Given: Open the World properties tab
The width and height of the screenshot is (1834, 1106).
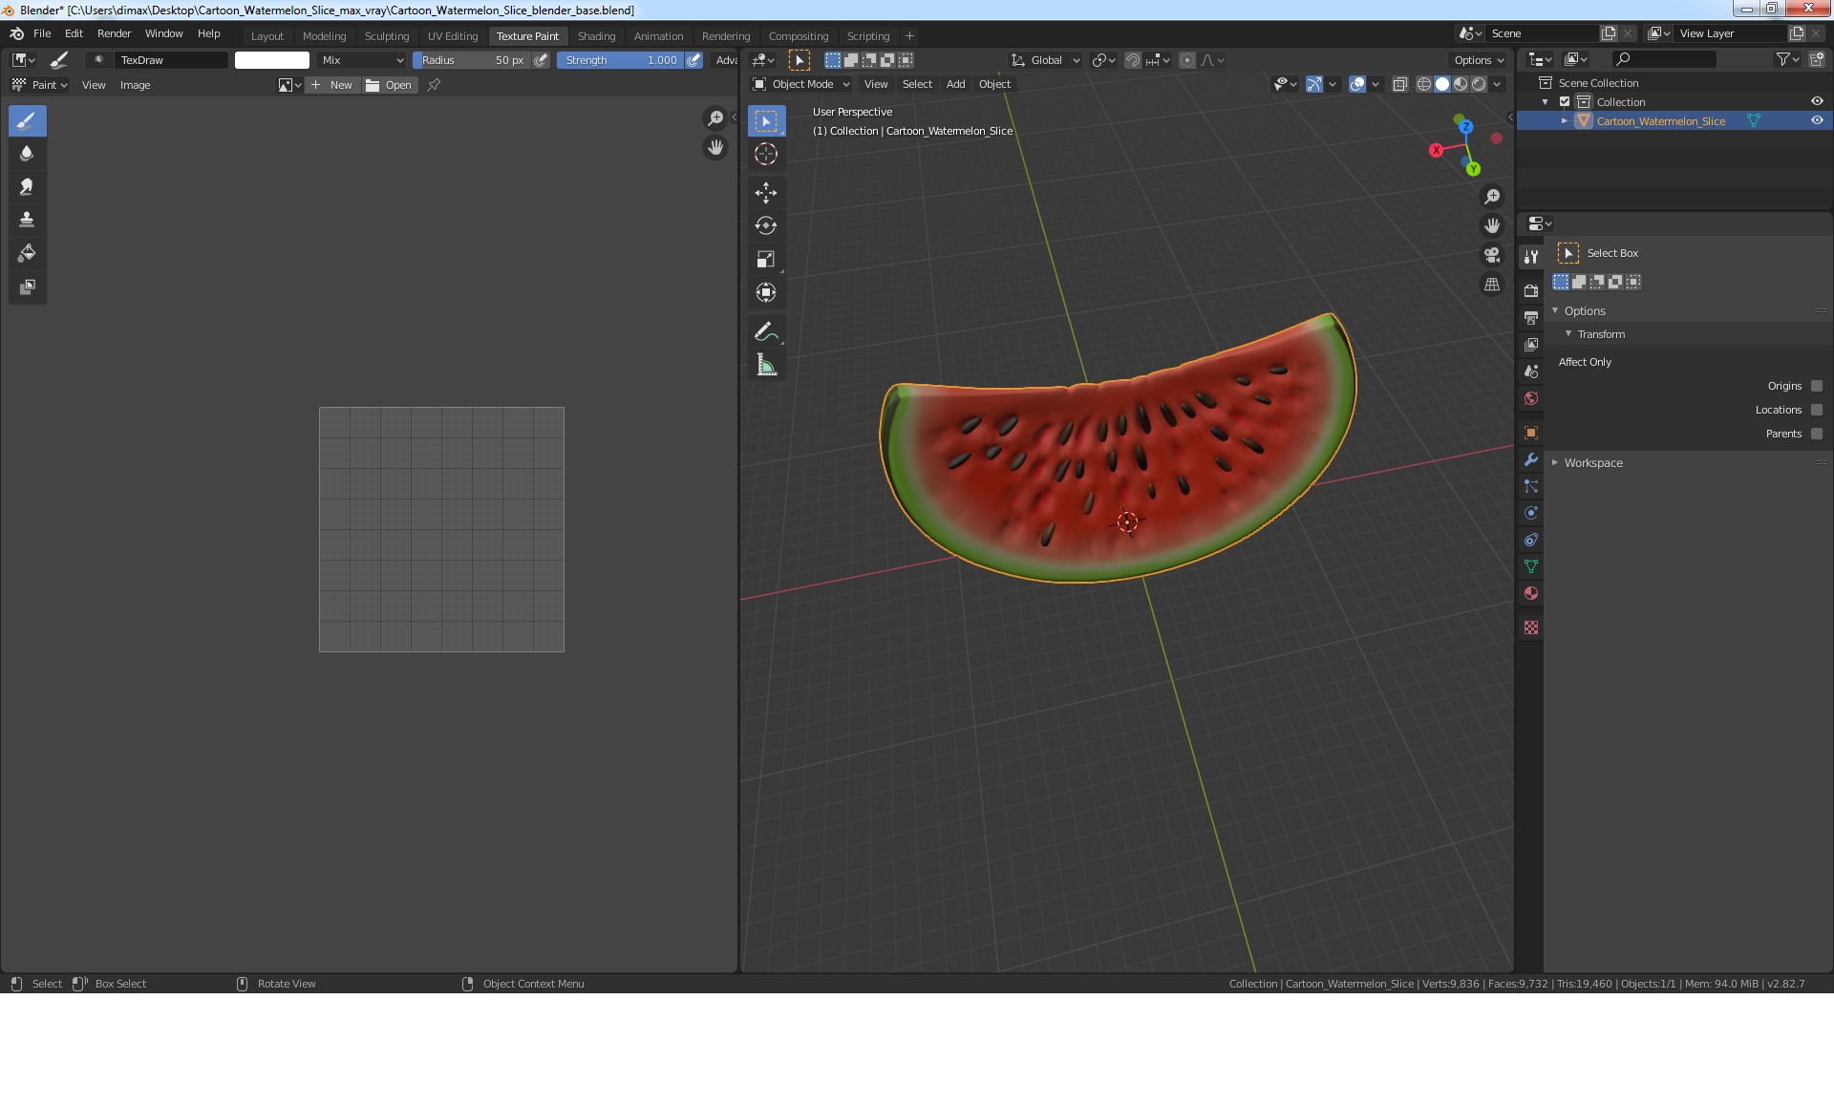Looking at the screenshot, I should (1531, 398).
